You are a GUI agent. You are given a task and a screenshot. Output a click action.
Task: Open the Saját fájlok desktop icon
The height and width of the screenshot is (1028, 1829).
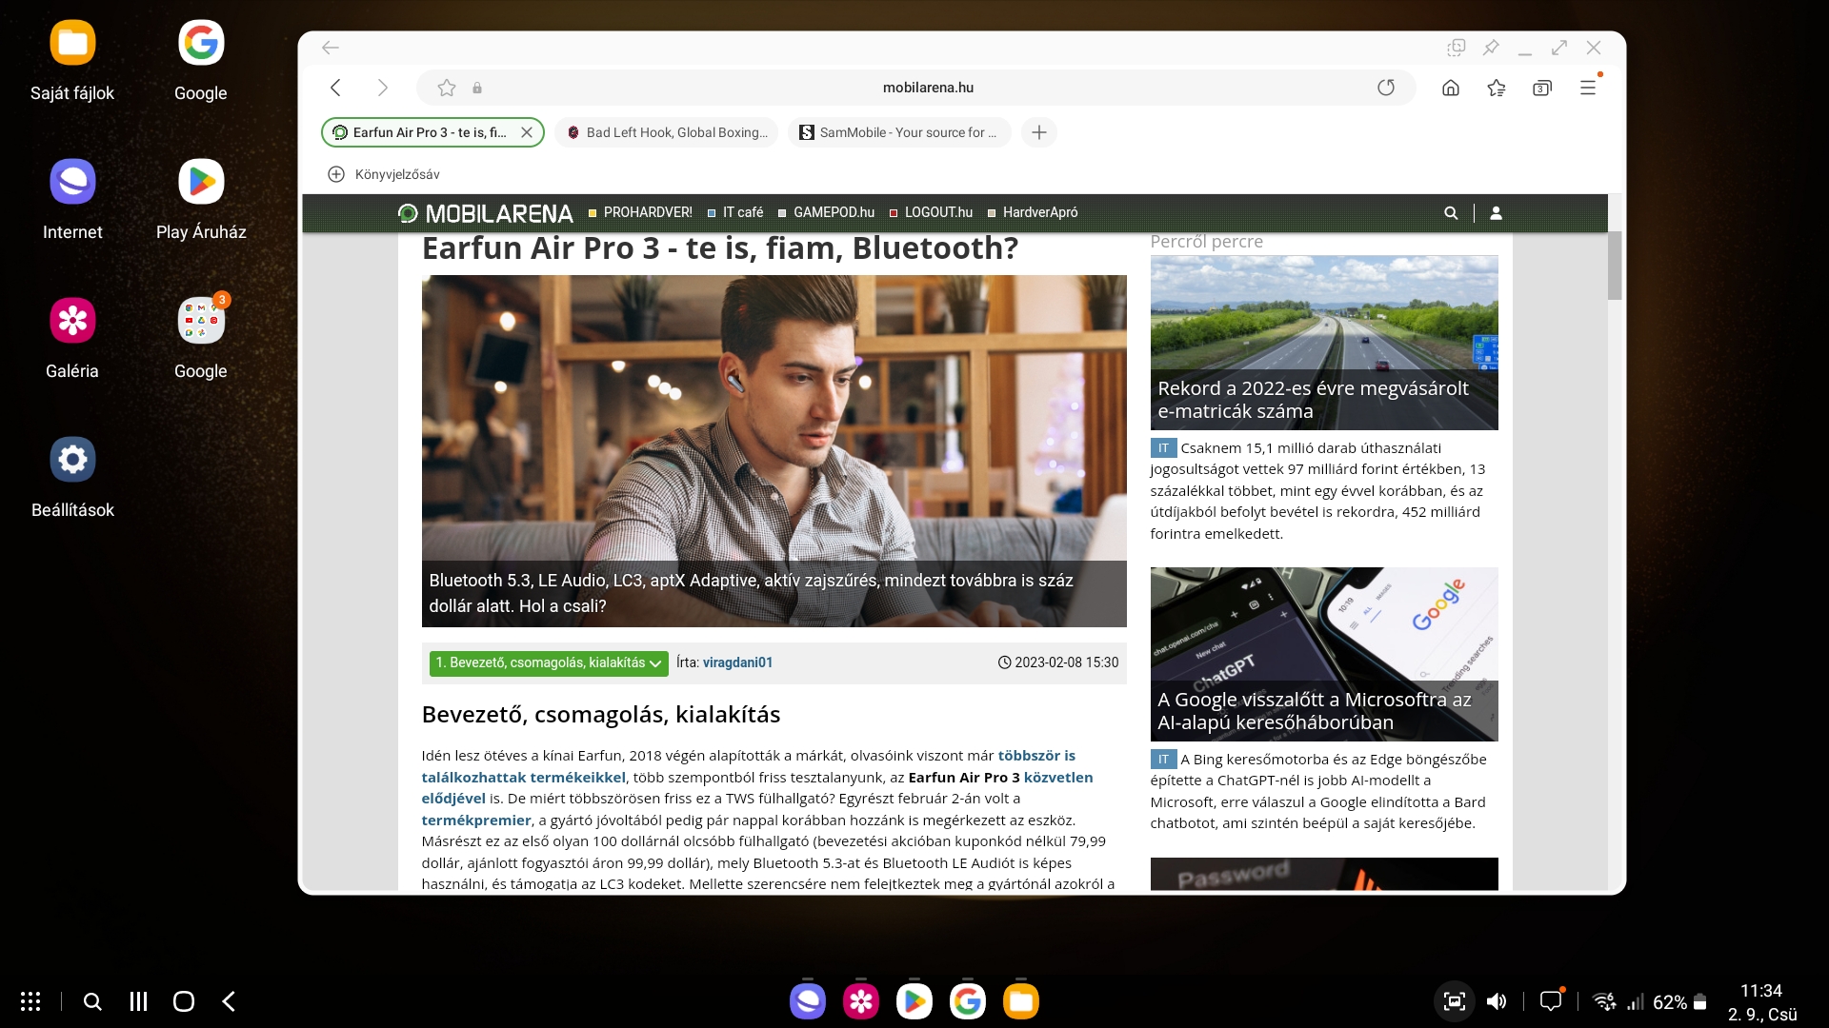coord(72,60)
